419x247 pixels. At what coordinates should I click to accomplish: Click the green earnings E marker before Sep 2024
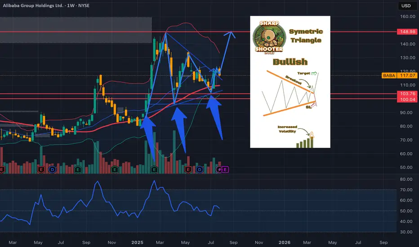78,169
